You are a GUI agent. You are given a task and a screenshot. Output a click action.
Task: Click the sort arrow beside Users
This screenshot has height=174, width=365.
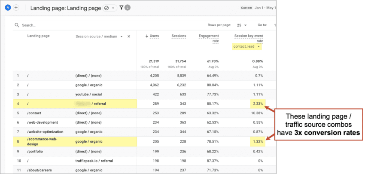147,36
